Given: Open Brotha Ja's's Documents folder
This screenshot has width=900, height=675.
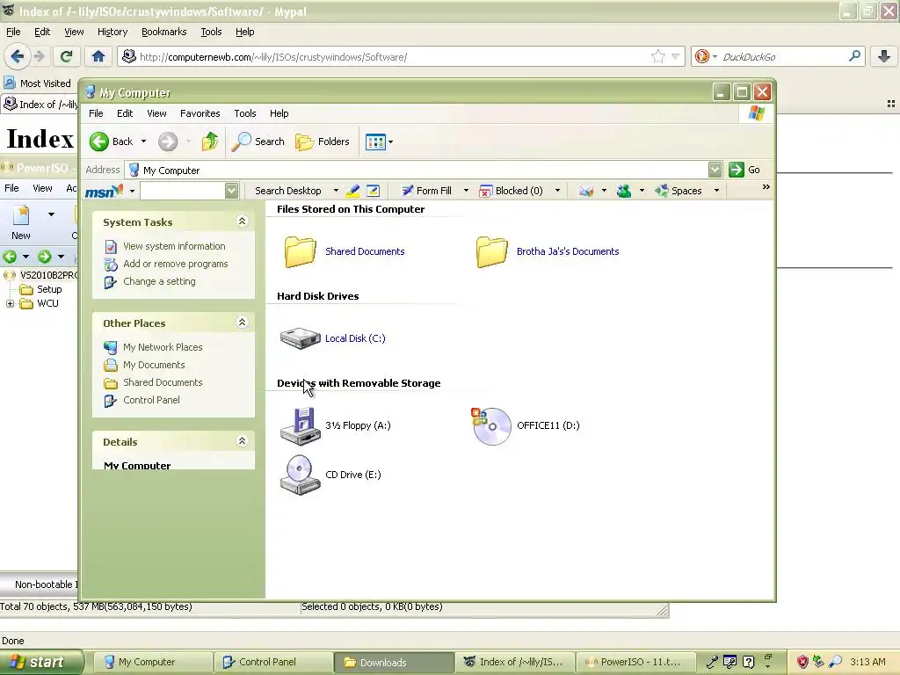Looking at the screenshot, I should point(548,251).
